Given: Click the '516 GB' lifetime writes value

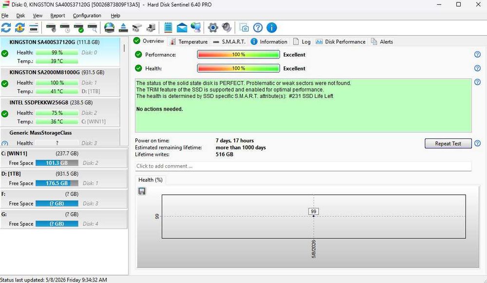Looking at the screenshot, I should pos(224,154).
